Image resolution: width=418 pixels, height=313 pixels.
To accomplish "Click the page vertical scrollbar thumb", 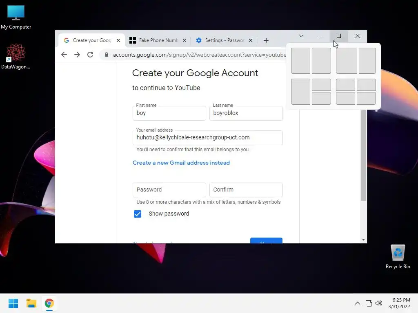I will click(363, 156).
